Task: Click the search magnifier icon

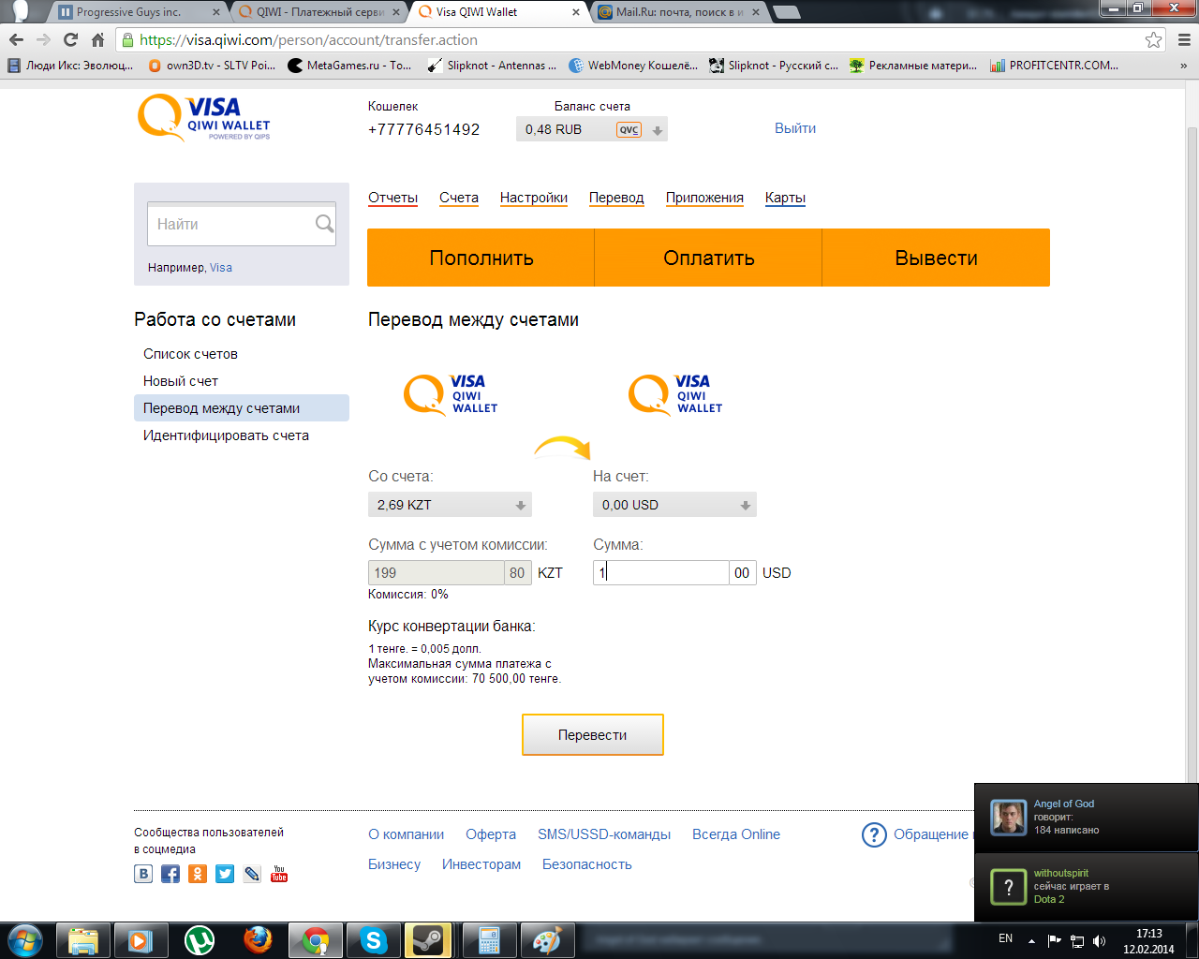Action: pyautogui.click(x=324, y=224)
